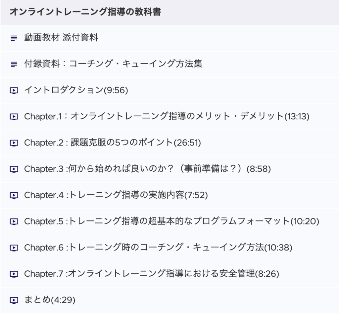339x313 pixels.
Task: Open イントロダクション(9:56) video lesson
Action: pos(169,91)
